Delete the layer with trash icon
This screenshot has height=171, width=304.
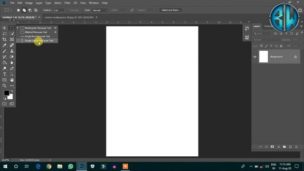296,147
